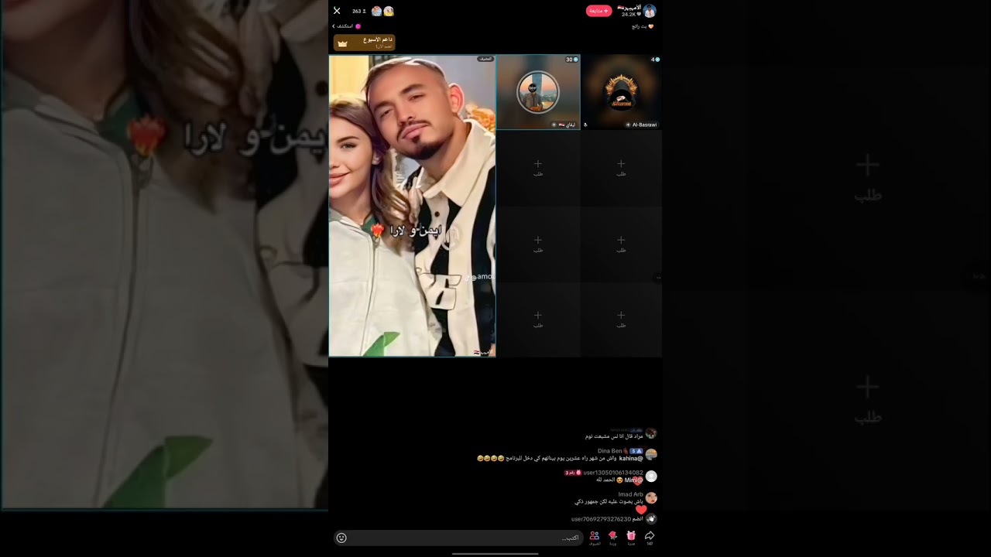
Task: Request the empty slot directly below Al-Basrawi's tile
Action: click(621, 167)
